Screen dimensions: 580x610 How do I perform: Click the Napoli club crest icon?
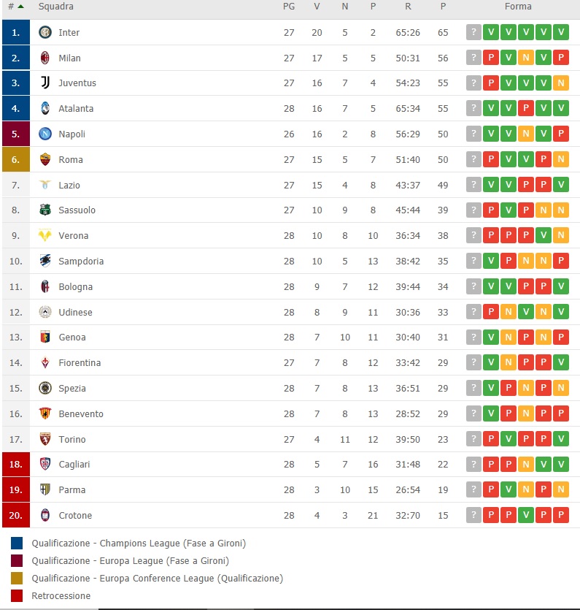[45, 134]
